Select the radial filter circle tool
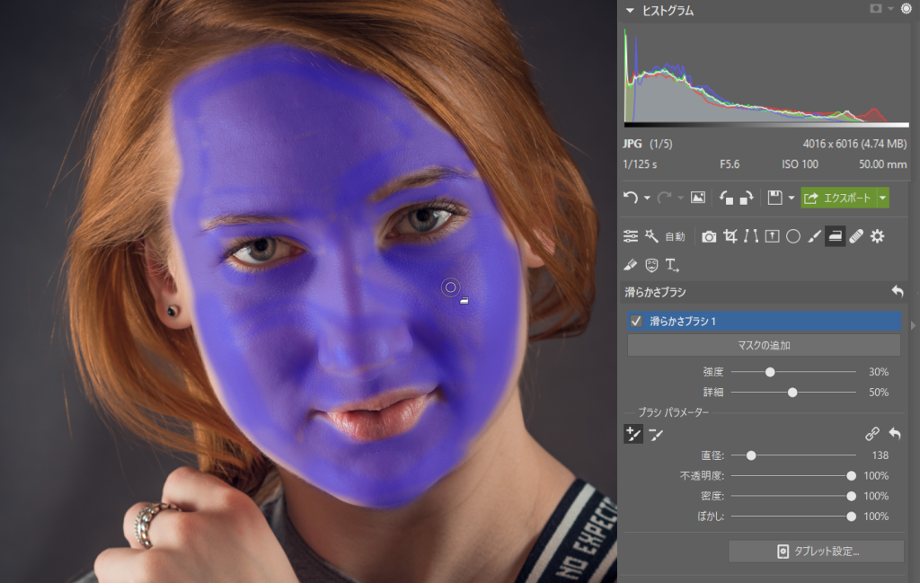 pos(793,236)
